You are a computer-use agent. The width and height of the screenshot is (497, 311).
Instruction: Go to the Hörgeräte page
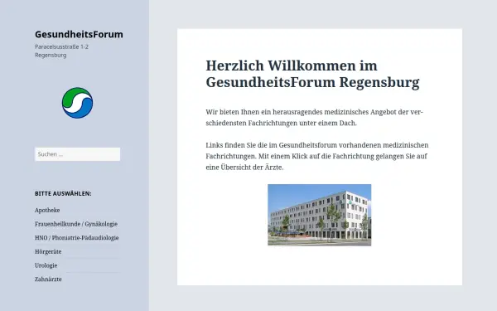point(48,251)
